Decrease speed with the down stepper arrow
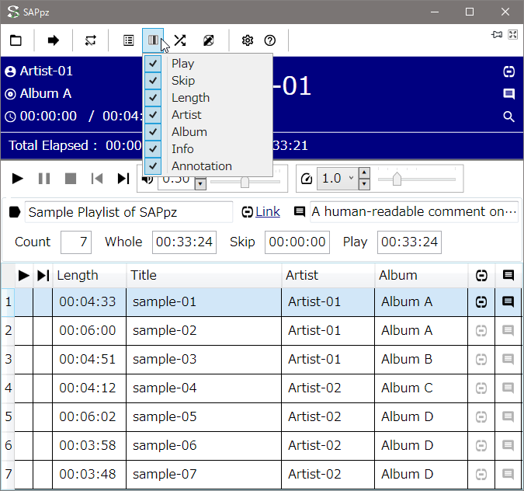 point(364,183)
